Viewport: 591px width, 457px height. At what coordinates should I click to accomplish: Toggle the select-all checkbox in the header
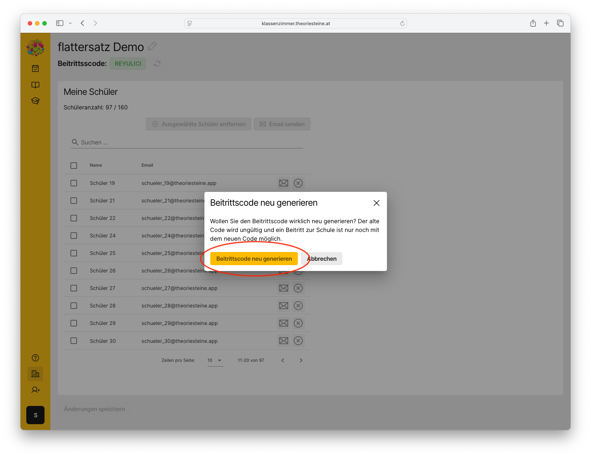click(74, 166)
